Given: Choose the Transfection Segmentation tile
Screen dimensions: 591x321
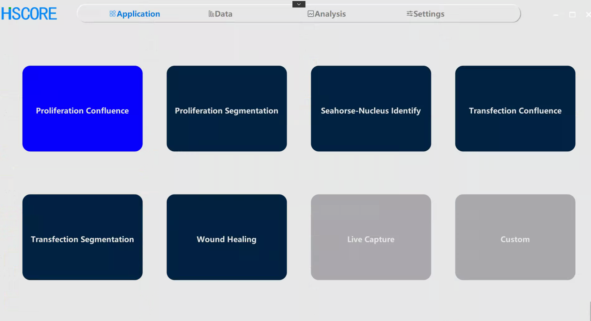Looking at the screenshot, I should [x=82, y=237].
